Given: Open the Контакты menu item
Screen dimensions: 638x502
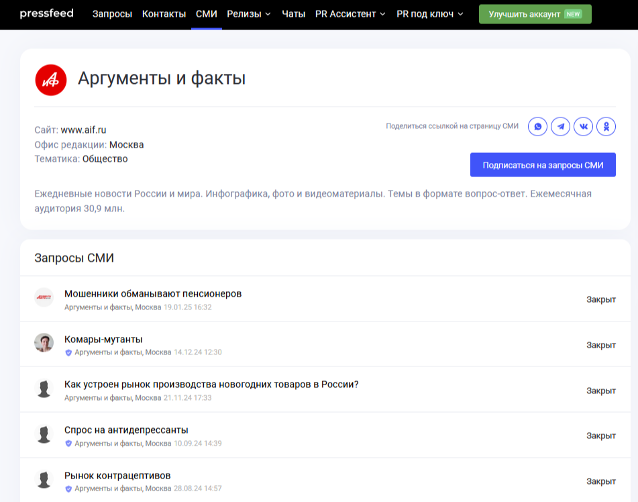Looking at the screenshot, I should 164,14.
